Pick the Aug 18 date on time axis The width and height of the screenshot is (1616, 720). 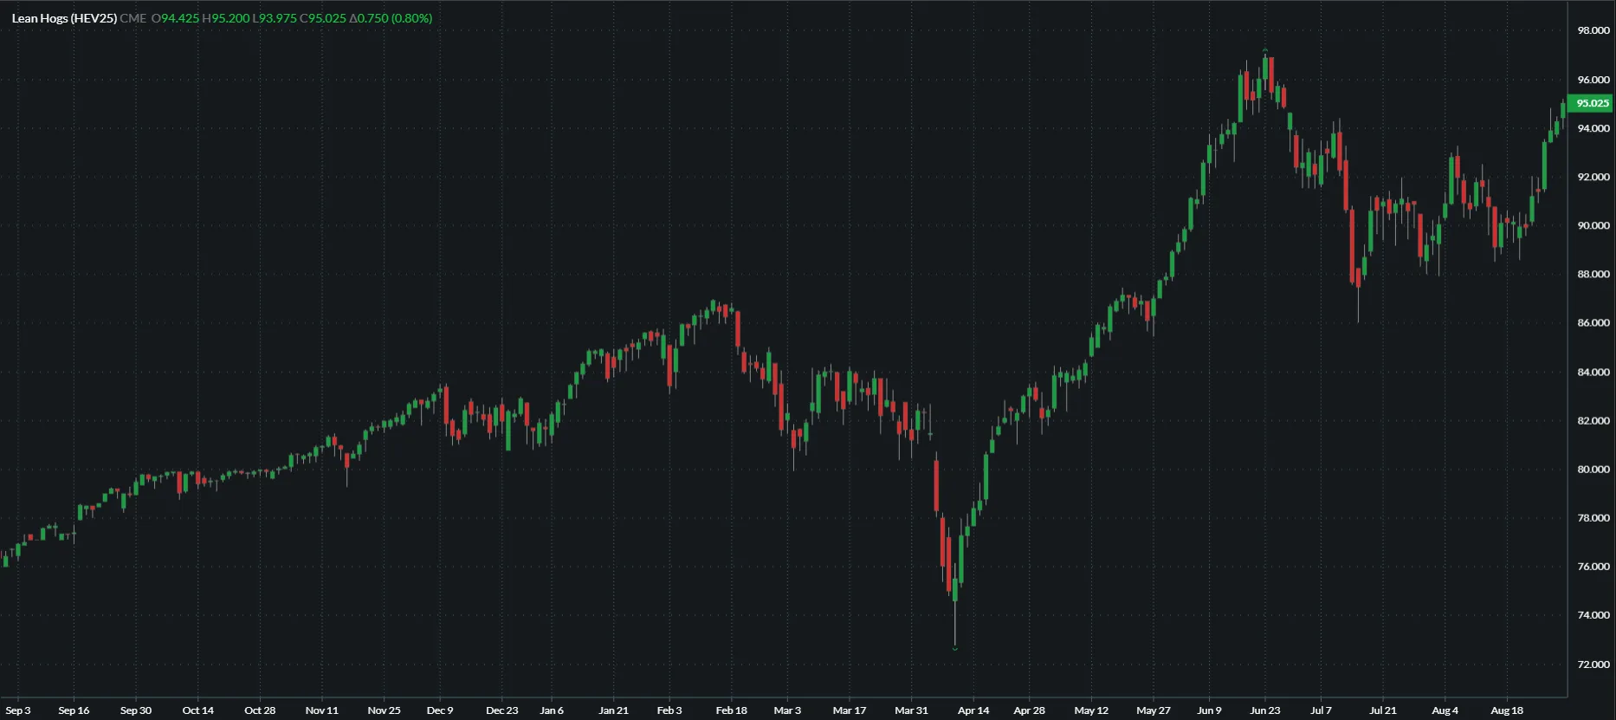pyautogui.click(x=1507, y=710)
